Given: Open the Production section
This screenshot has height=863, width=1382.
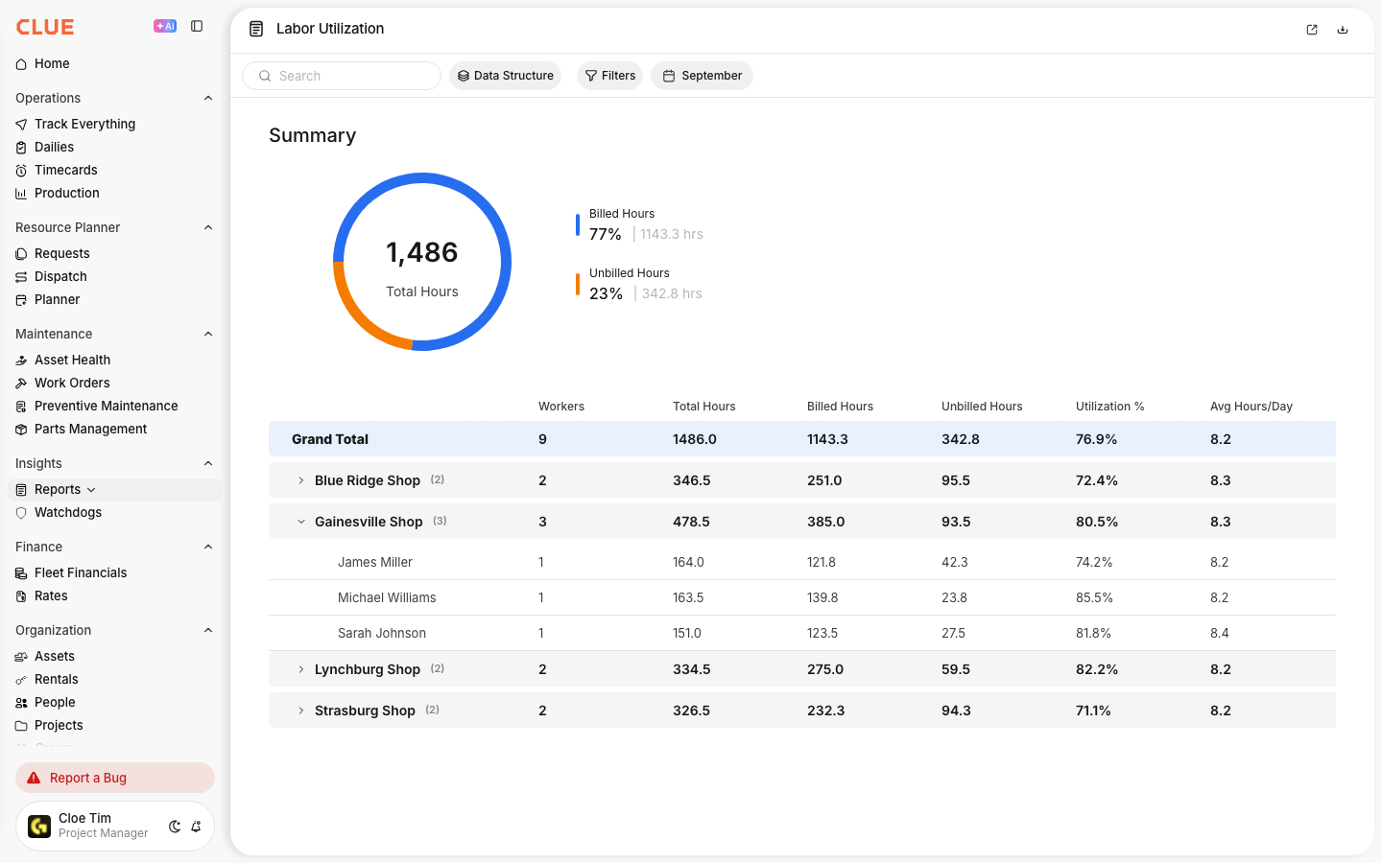Looking at the screenshot, I should point(66,193).
